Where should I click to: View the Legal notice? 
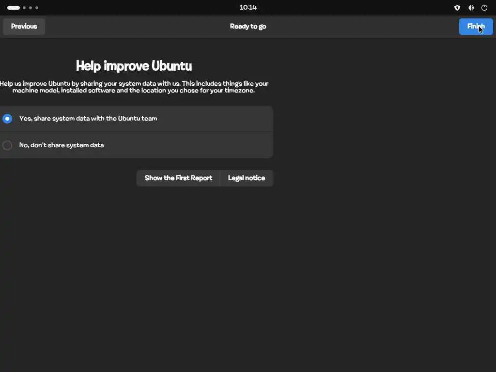(x=247, y=178)
